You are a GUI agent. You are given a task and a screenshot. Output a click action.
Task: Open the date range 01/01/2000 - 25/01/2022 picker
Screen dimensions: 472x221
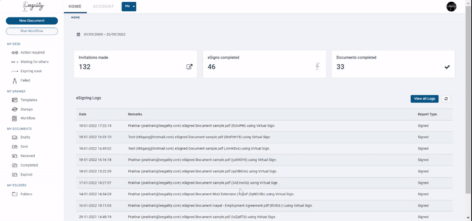pyautogui.click(x=105, y=34)
